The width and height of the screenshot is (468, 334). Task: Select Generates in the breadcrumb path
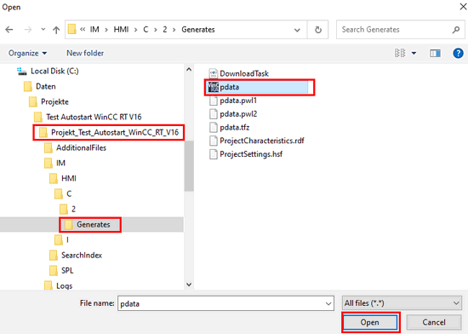tap(198, 29)
